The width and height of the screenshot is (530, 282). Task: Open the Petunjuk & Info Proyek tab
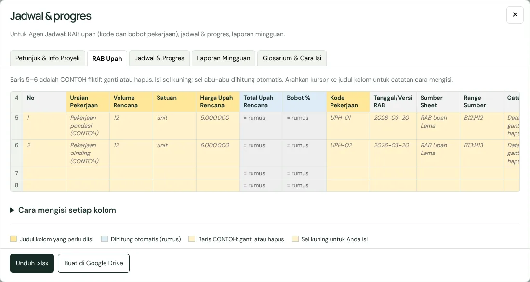(48, 58)
